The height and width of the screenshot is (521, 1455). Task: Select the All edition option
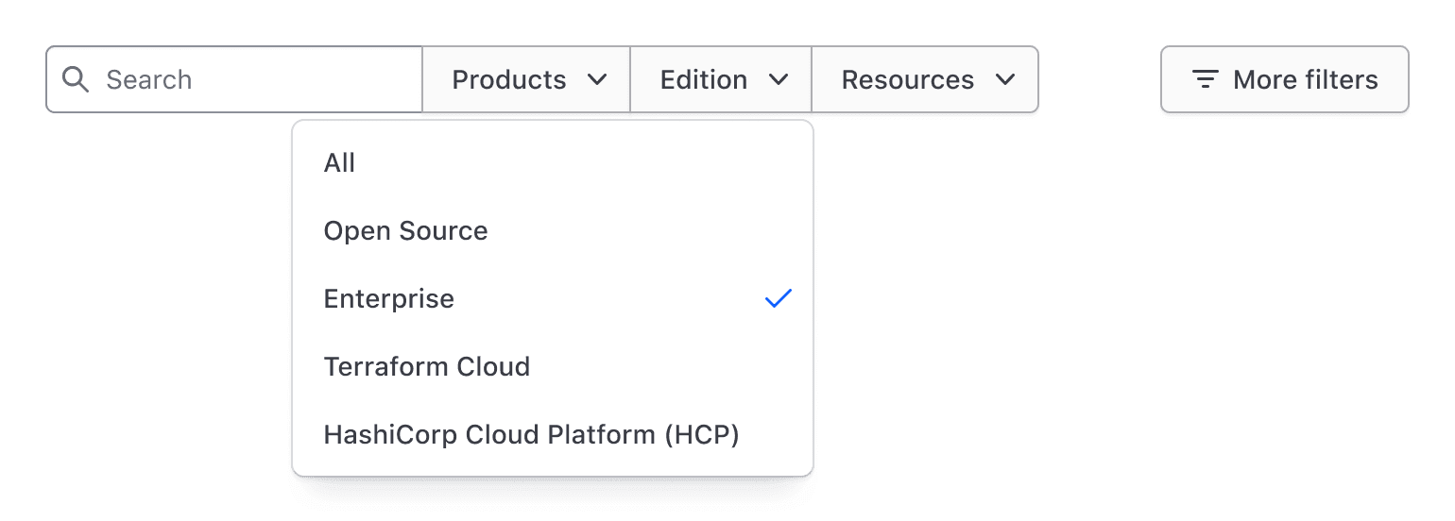[340, 163]
